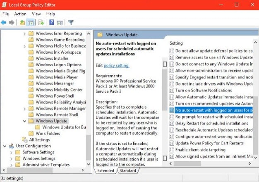Click settings list horizontal scrollbar thumb
Screen dimensions: 259x182
(187, 163)
